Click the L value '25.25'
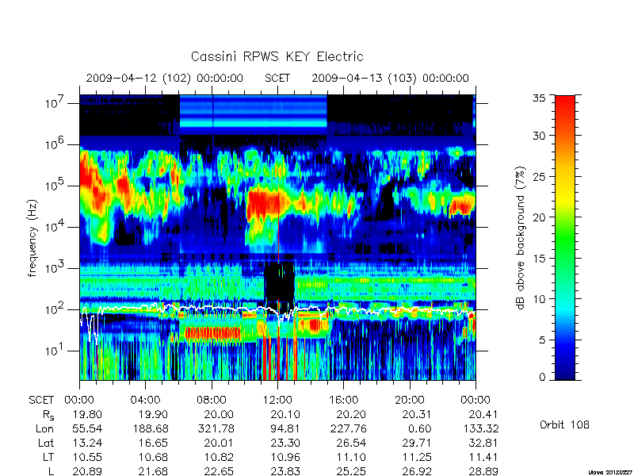 (351, 471)
